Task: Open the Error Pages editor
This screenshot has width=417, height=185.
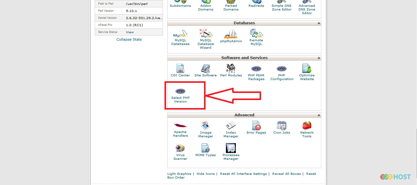Action: click(256, 126)
